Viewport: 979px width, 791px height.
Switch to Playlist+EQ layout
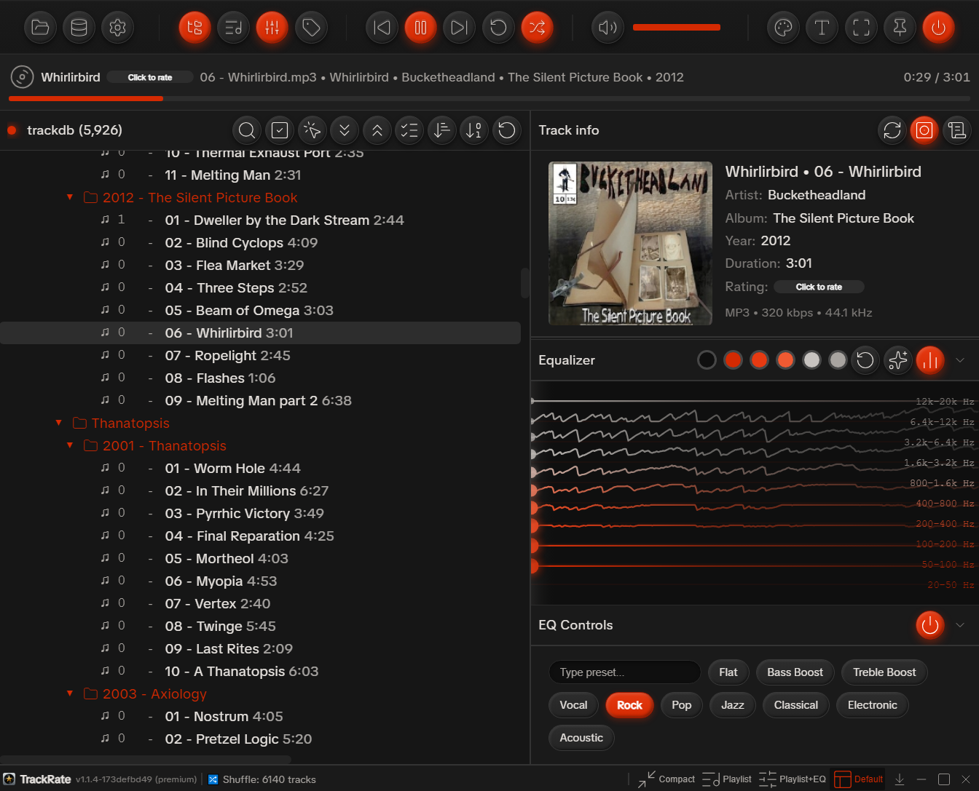point(793,779)
